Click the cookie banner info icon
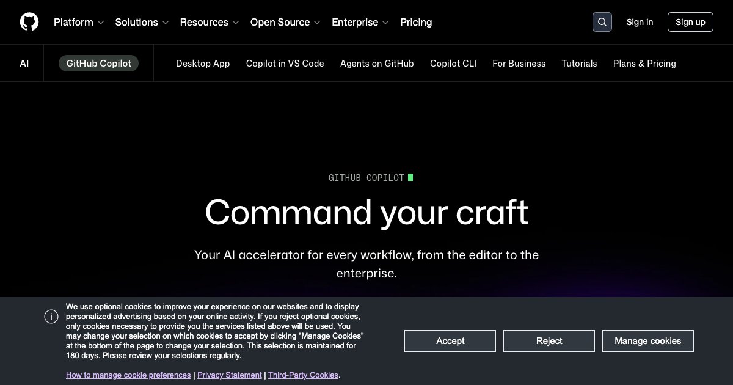 pos(51,317)
